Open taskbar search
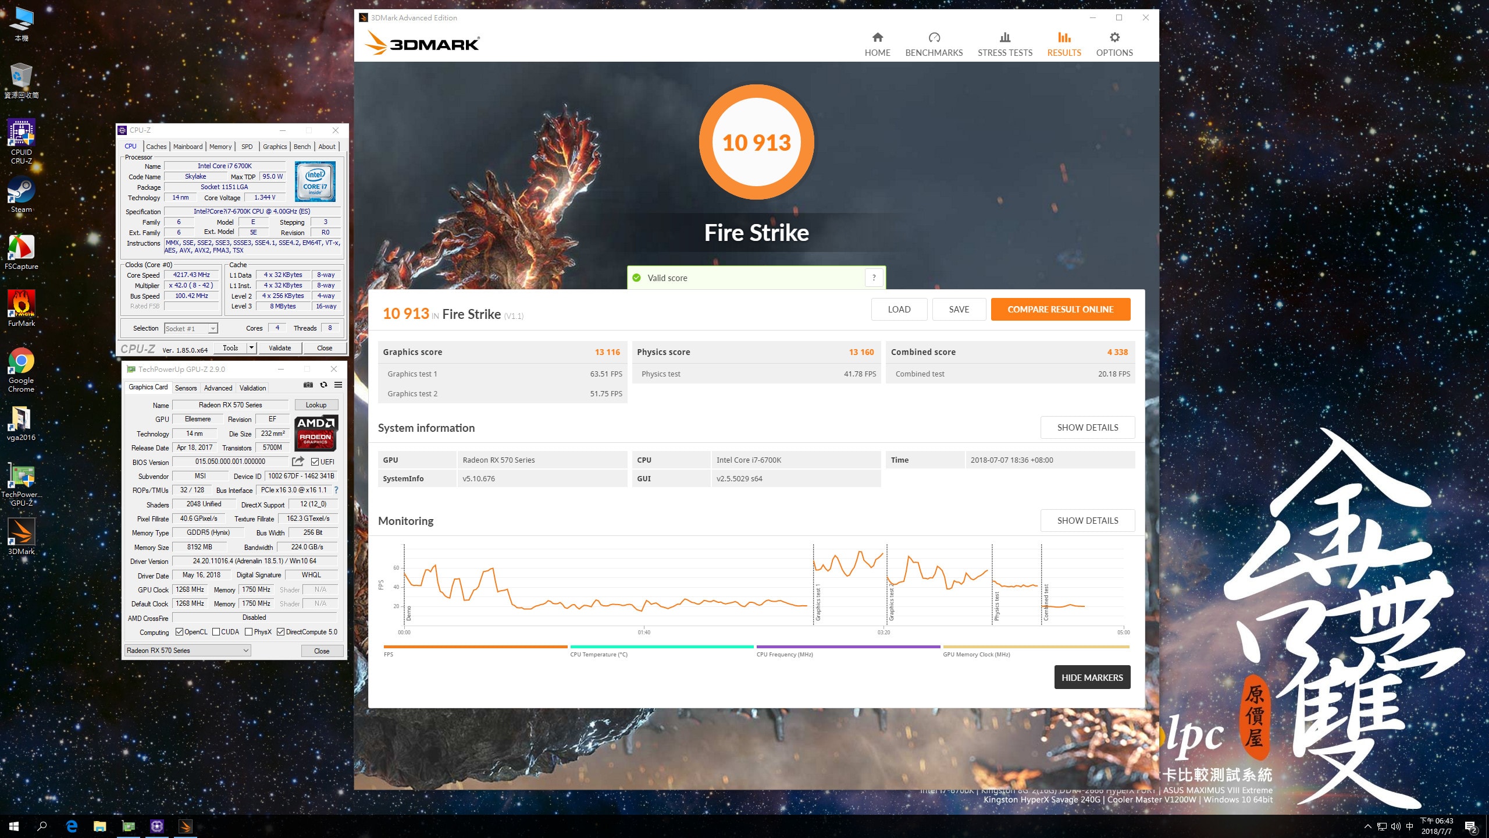 pos(42,826)
